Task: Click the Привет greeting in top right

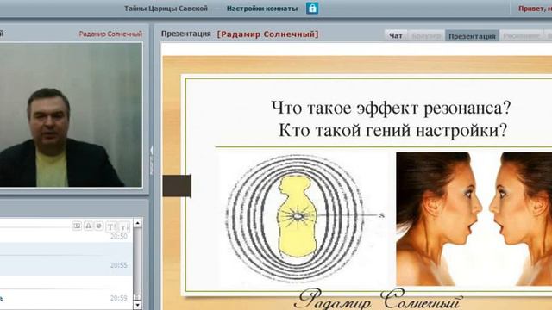Action: [535, 9]
